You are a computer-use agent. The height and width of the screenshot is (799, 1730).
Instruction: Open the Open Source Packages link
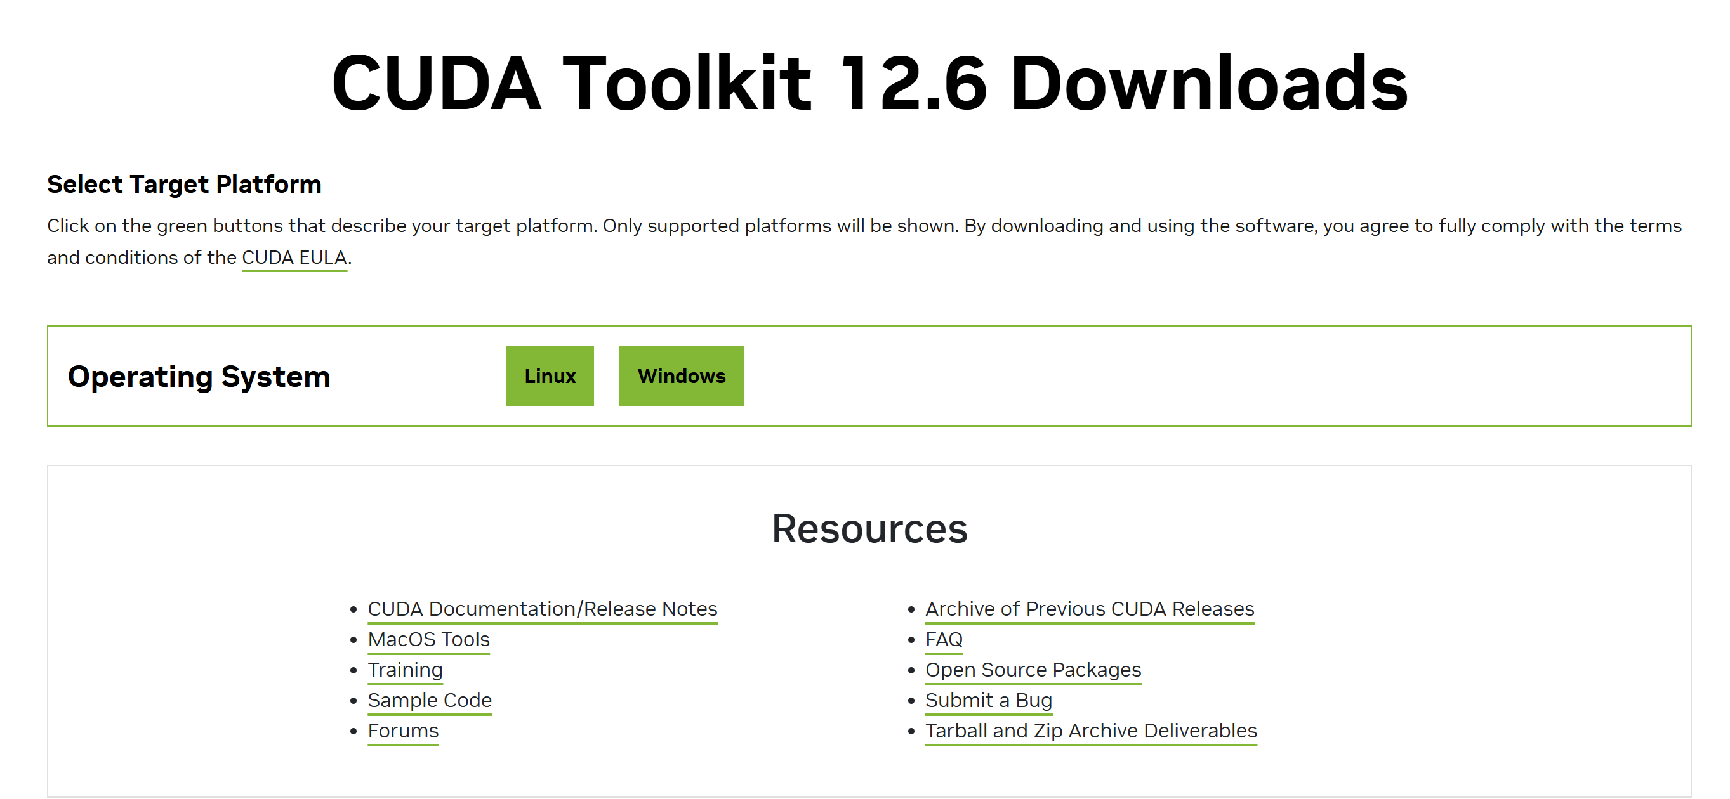[x=1033, y=670]
